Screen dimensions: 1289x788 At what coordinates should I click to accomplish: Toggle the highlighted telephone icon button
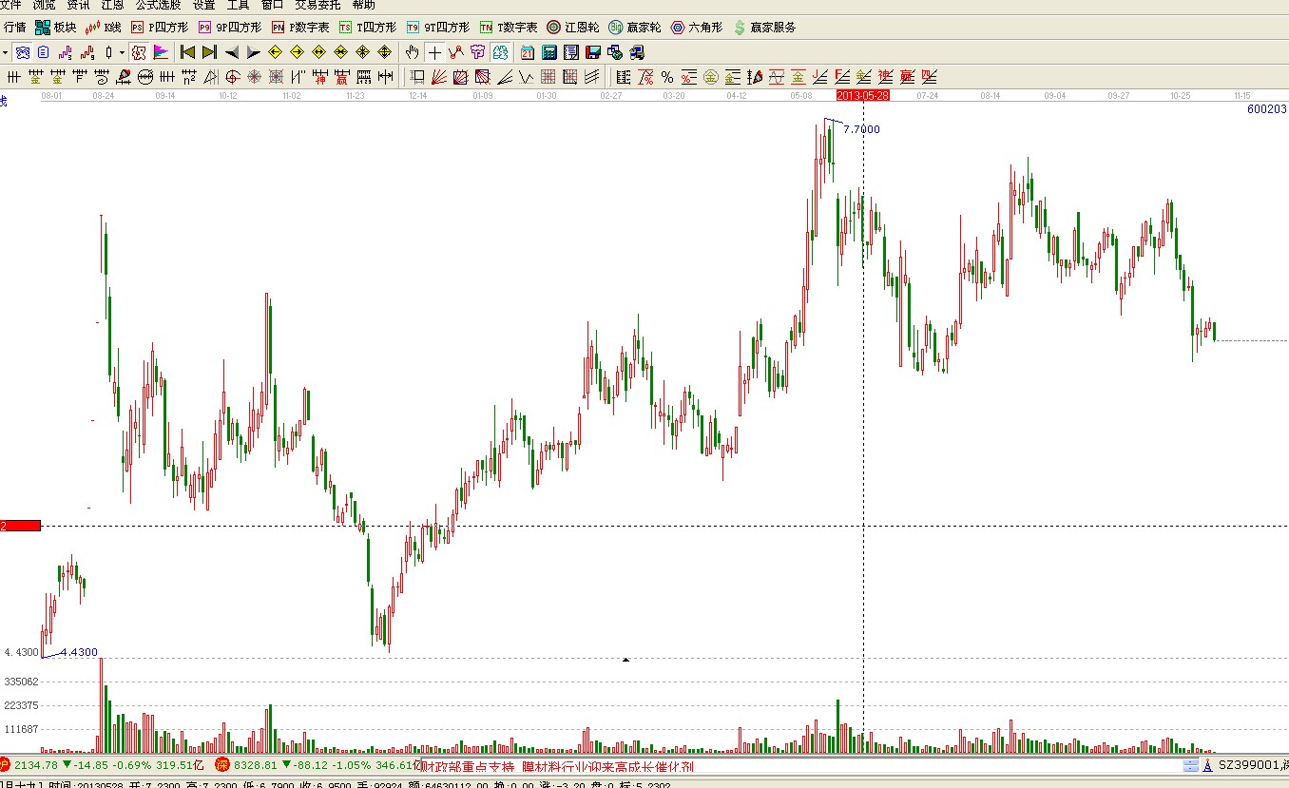tap(23, 52)
